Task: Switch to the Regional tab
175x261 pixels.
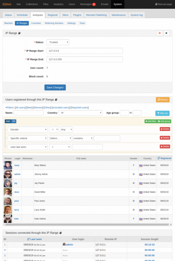Action: click(x=53, y=15)
